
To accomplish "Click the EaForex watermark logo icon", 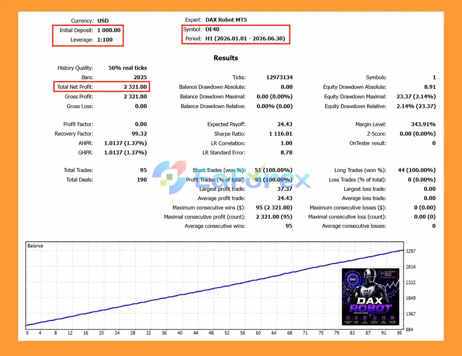I will click(x=169, y=177).
